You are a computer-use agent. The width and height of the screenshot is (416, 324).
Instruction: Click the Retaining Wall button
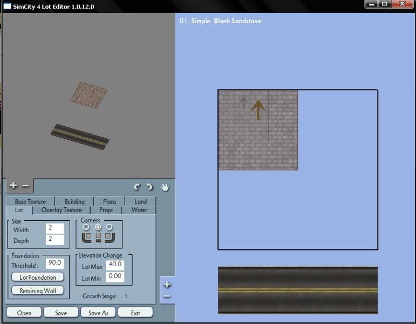[x=38, y=291]
